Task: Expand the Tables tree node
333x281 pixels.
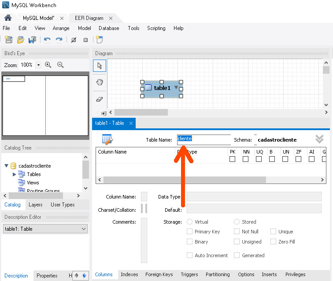Action: pyautogui.click(x=15, y=174)
